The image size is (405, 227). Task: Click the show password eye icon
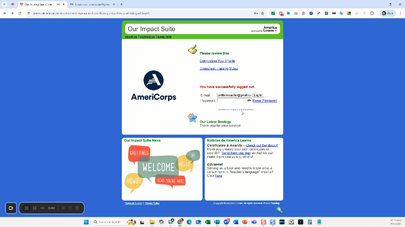click(249, 101)
